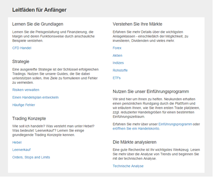Open the Risiken verwalten guide

pos(26,90)
